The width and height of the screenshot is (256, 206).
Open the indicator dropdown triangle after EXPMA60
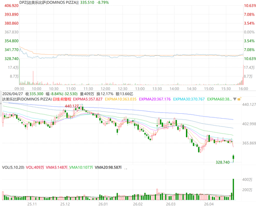click(235, 99)
